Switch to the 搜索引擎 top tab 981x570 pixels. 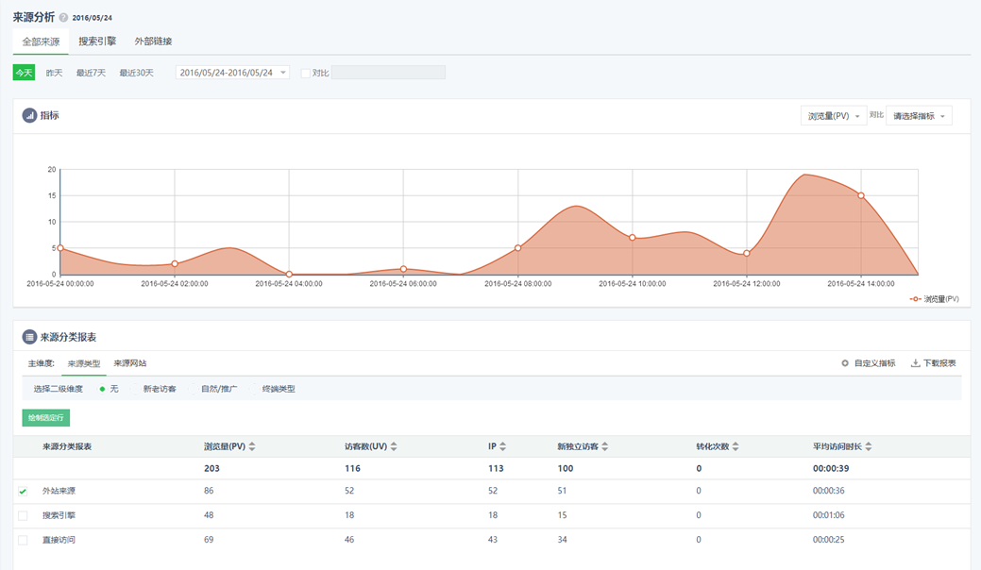(97, 42)
